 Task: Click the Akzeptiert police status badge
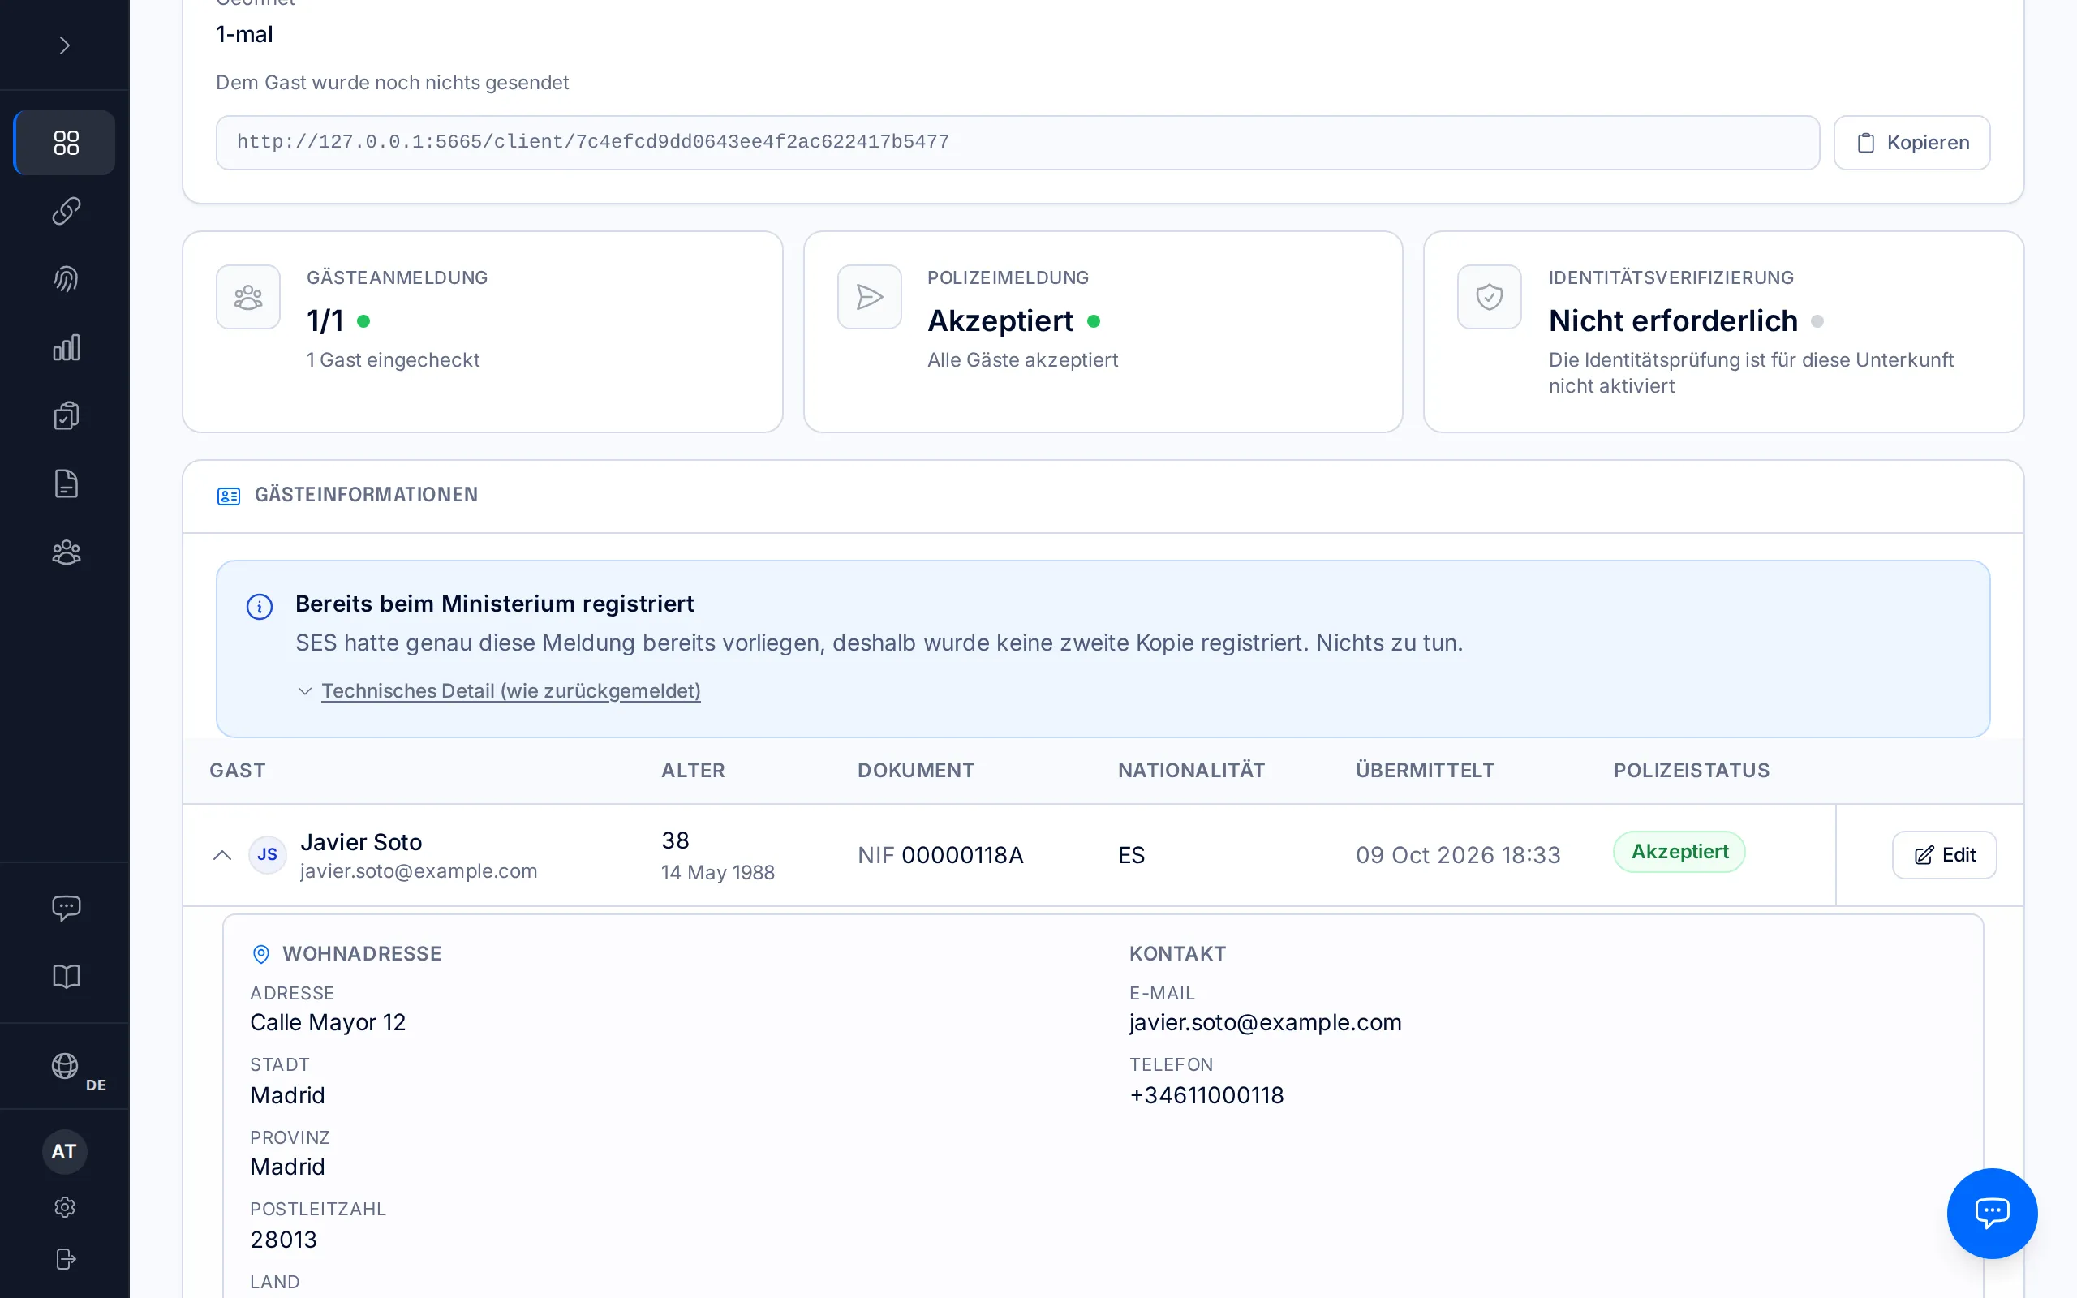point(1679,852)
